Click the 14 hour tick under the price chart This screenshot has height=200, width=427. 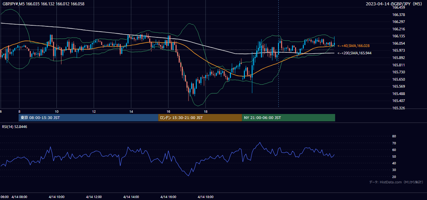click(131, 111)
